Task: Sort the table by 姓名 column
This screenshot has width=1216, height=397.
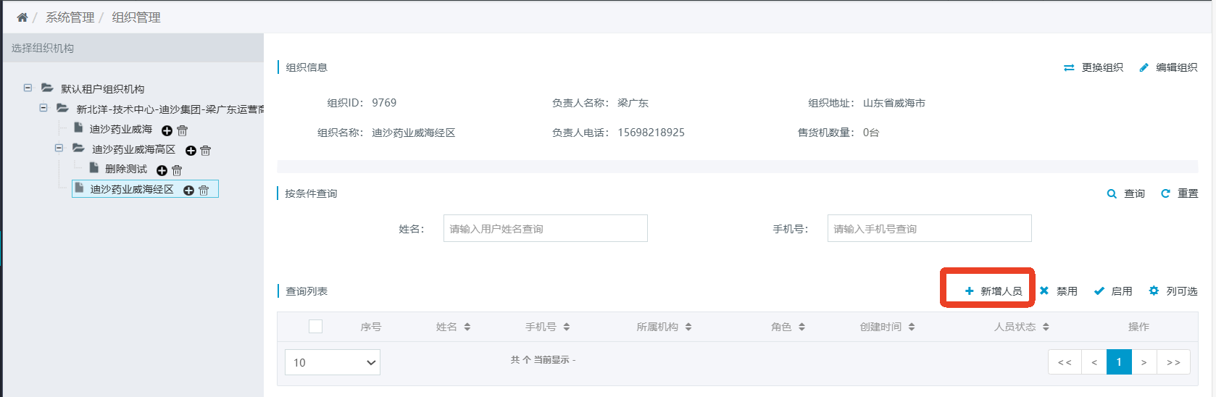Action: pyautogui.click(x=454, y=327)
